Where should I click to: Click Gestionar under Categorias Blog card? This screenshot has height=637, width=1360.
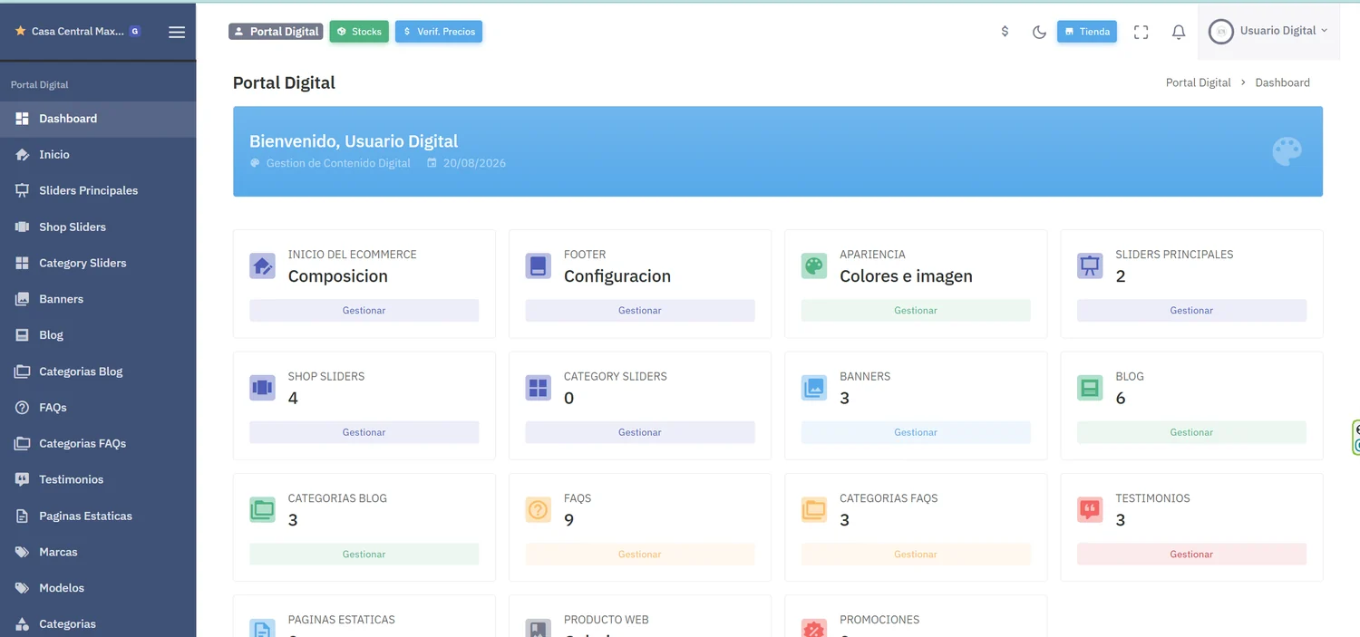(364, 555)
